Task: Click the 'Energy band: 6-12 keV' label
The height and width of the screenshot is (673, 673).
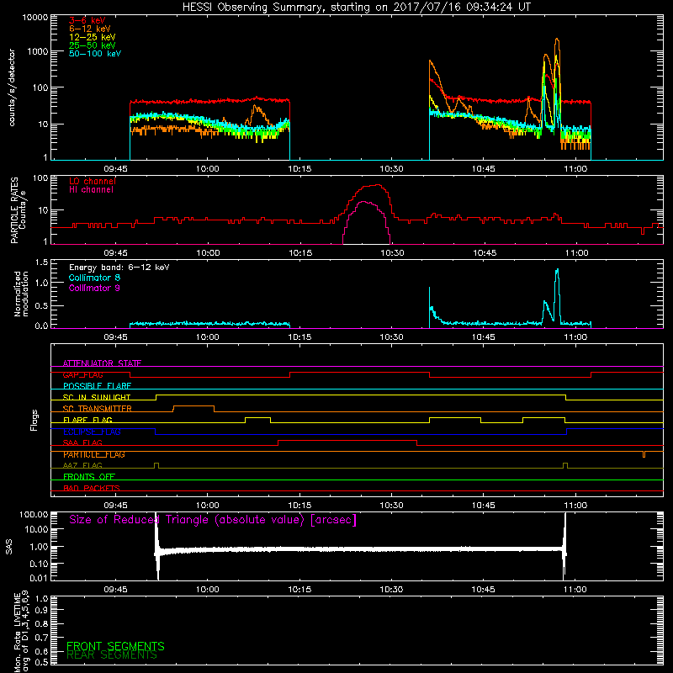Action: (x=119, y=268)
